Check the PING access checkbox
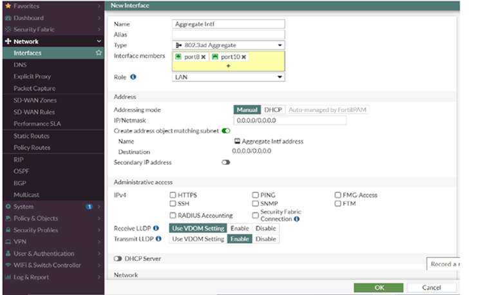Screen dimensions: 499x295 pyautogui.click(x=256, y=195)
